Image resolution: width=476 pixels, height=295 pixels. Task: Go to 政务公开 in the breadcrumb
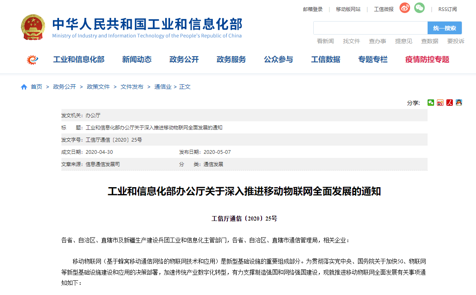[x=64, y=87]
